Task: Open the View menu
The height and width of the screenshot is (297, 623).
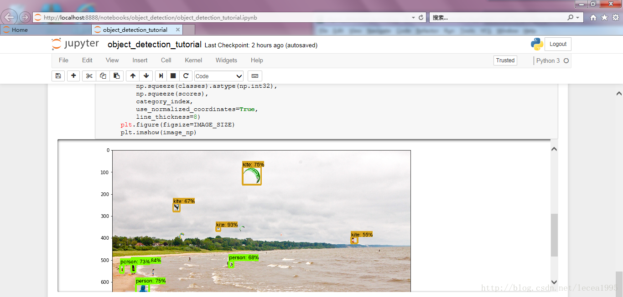Action: 112,60
